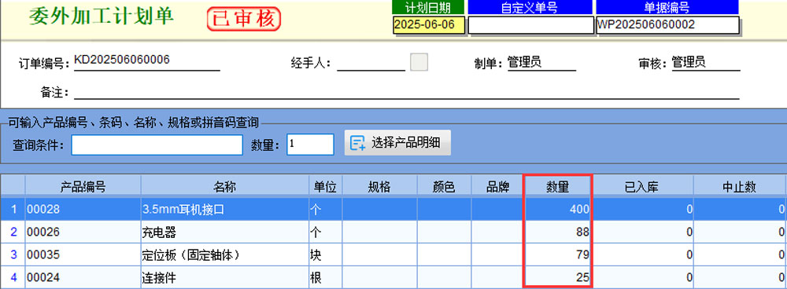This screenshot has height=289, width=787.
Task: Click the 订单编号 value KD202506060006
Action: 122,60
